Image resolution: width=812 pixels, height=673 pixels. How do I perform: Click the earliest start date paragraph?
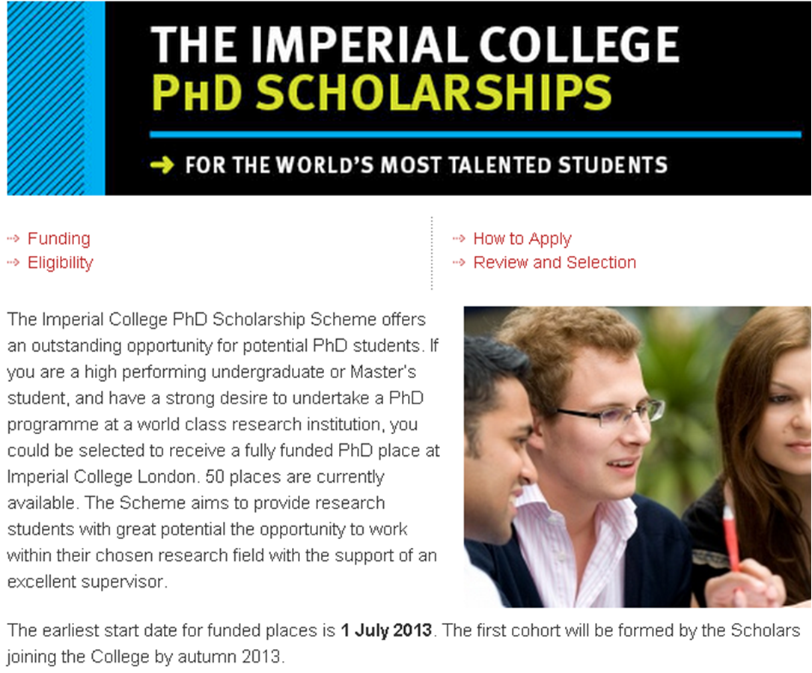click(x=404, y=644)
